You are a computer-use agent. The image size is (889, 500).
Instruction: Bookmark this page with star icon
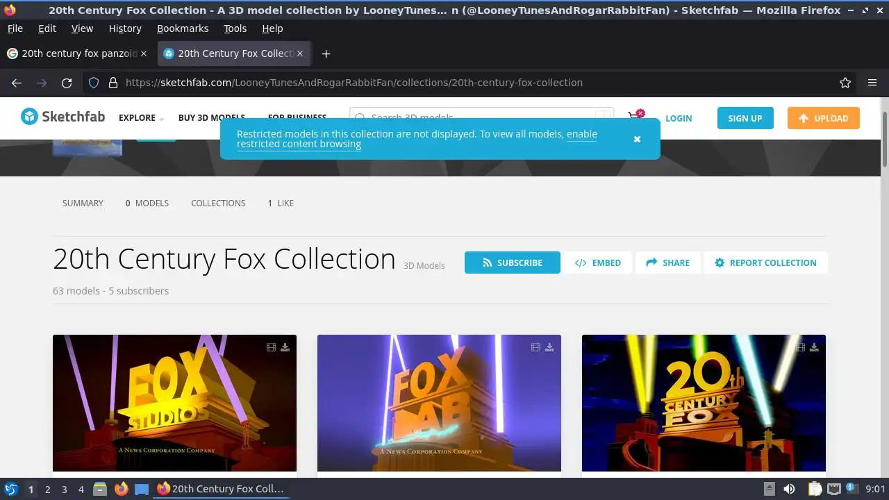tap(845, 83)
